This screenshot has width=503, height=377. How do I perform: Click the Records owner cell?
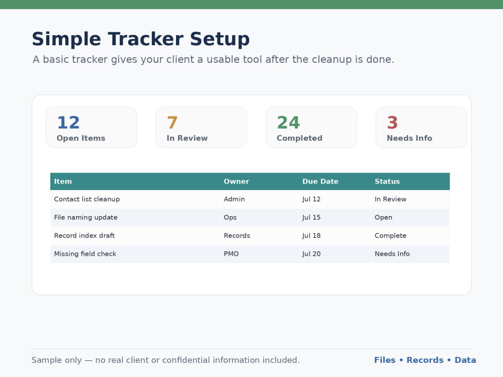pos(260,236)
